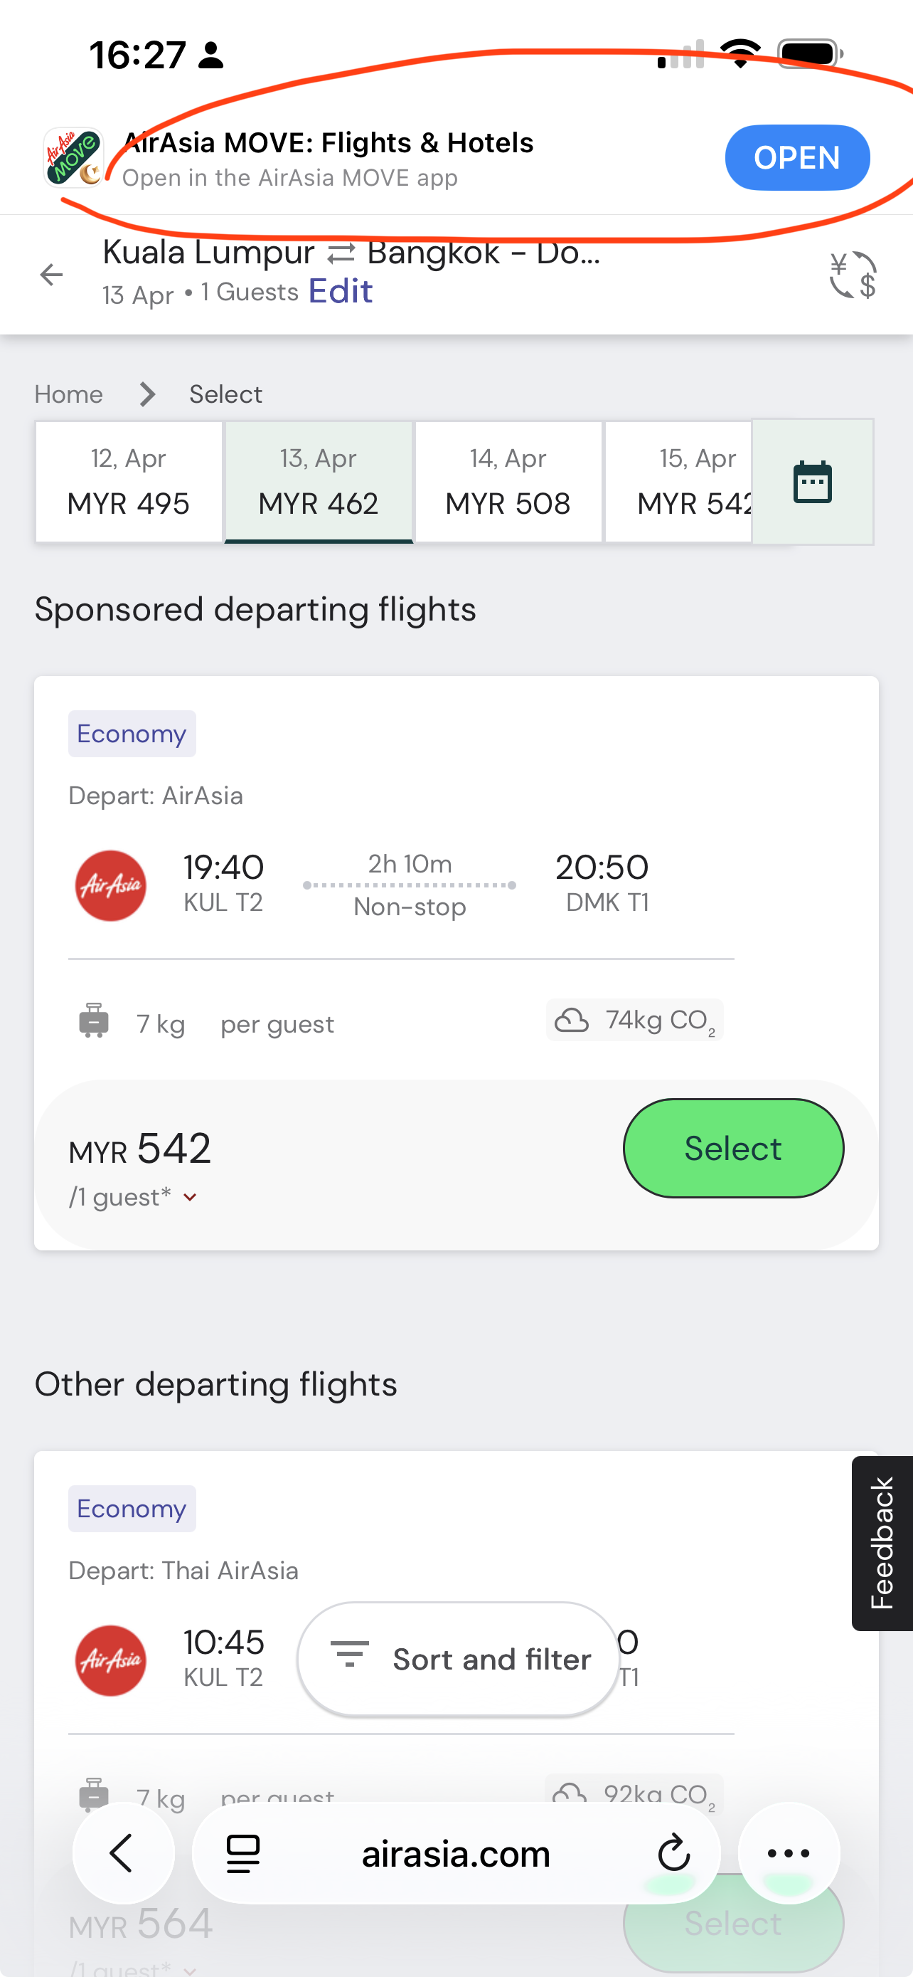Reload the airasia.com page
This screenshot has height=1977, width=913.
coord(674,1853)
